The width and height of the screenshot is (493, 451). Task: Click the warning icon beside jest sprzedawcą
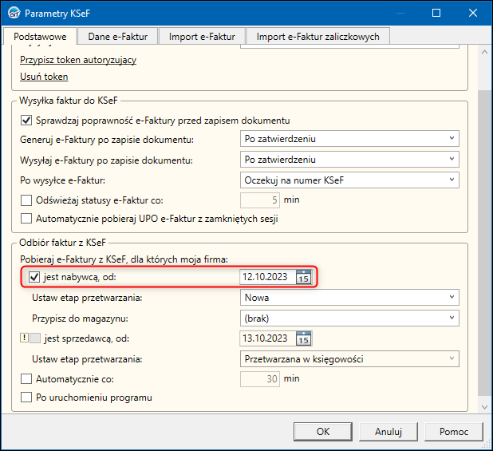(x=24, y=338)
